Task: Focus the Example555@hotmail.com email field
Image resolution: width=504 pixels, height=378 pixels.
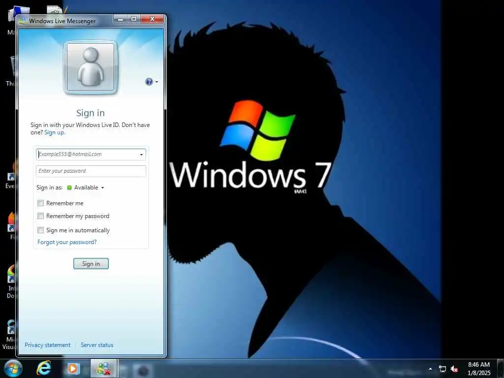Action: point(91,154)
